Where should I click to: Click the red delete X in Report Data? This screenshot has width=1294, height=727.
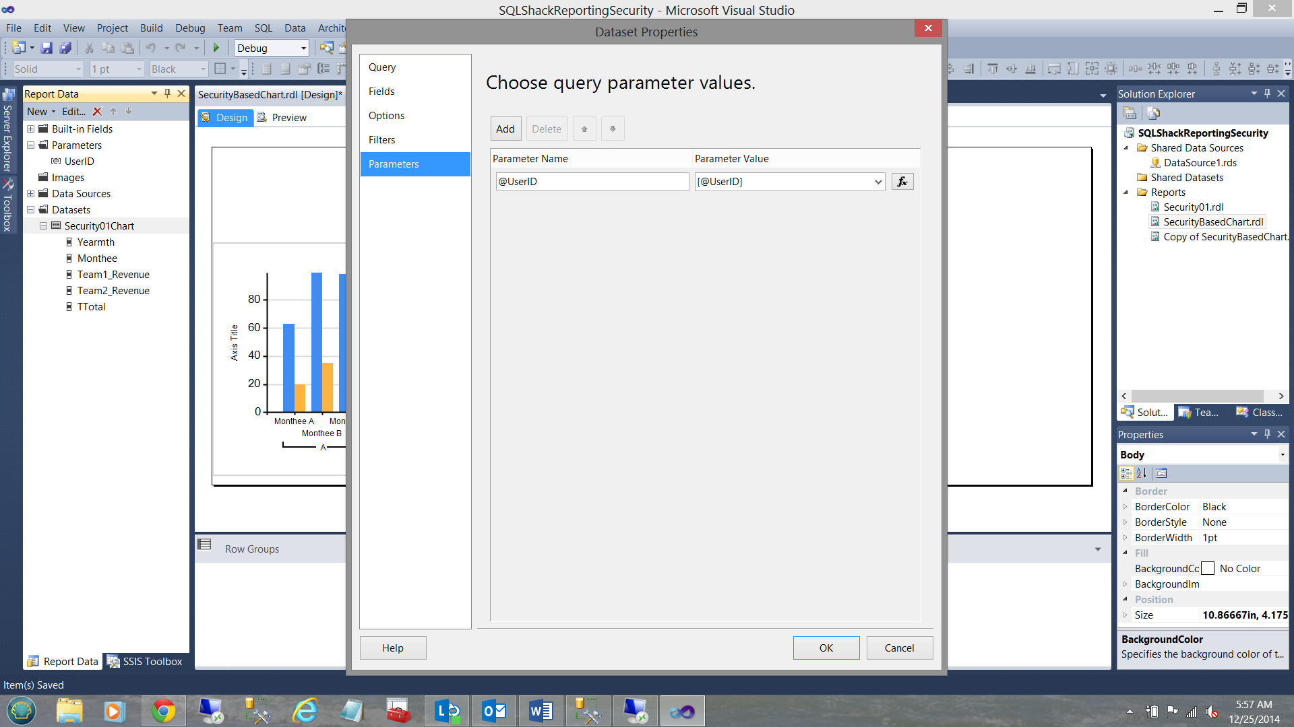point(97,112)
